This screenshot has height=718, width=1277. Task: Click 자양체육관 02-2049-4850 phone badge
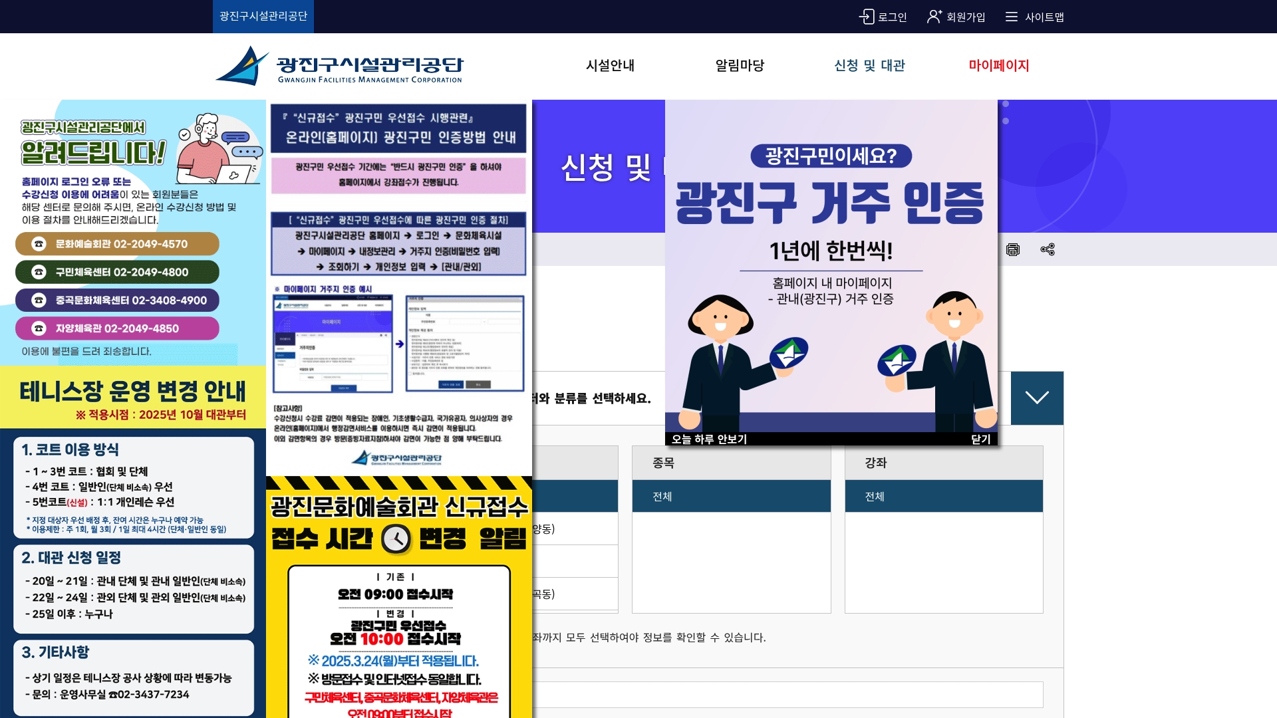tap(117, 328)
